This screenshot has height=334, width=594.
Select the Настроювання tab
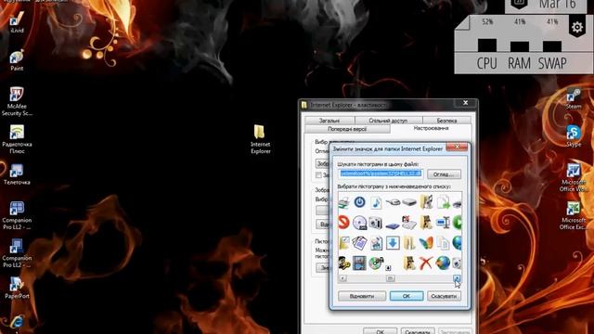click(431, 128)
